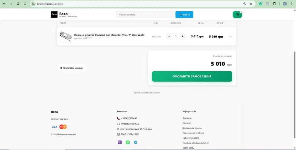
Task: Open the browser profile avatar
Action: [285, 4]
